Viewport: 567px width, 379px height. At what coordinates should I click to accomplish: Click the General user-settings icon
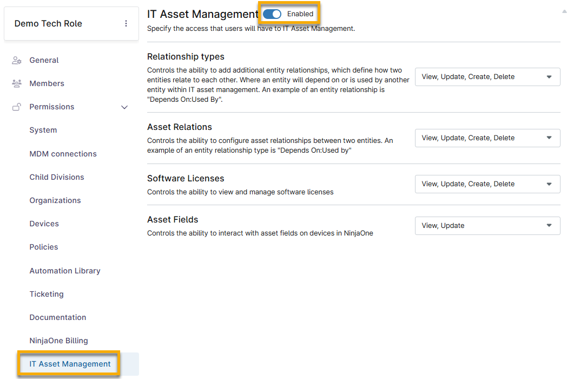pyautogui.click(x=17, y=60)
